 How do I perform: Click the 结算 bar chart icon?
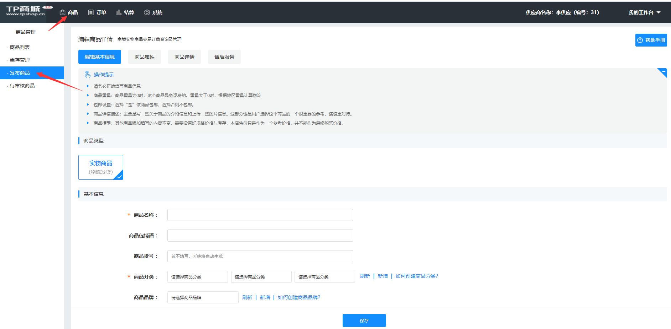(119, 12)
